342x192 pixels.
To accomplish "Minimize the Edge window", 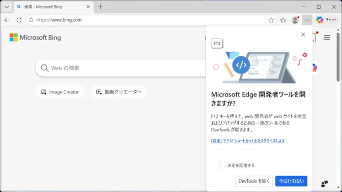I will point(303,7).
